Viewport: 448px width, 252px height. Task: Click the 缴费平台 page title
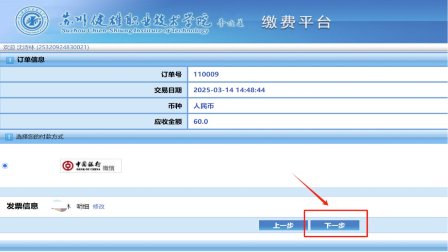[x=296, y=22]
